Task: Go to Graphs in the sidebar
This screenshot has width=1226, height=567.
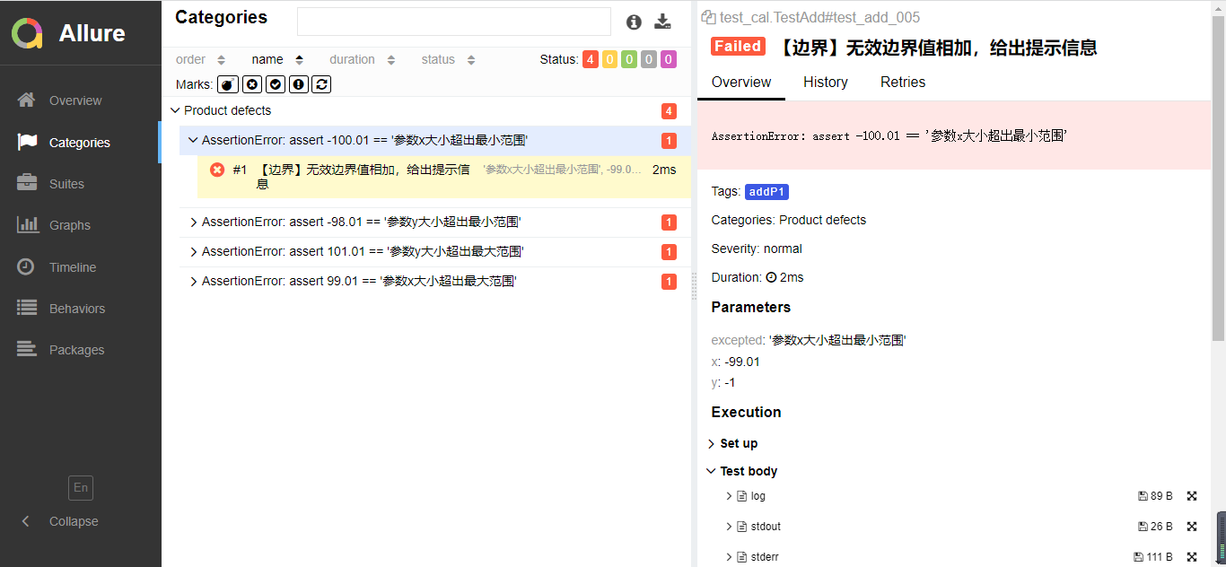Action: click(x=69, y=225)
